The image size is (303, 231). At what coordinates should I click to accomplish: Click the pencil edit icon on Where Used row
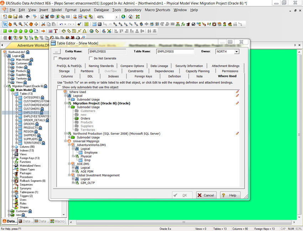point(237,92)
